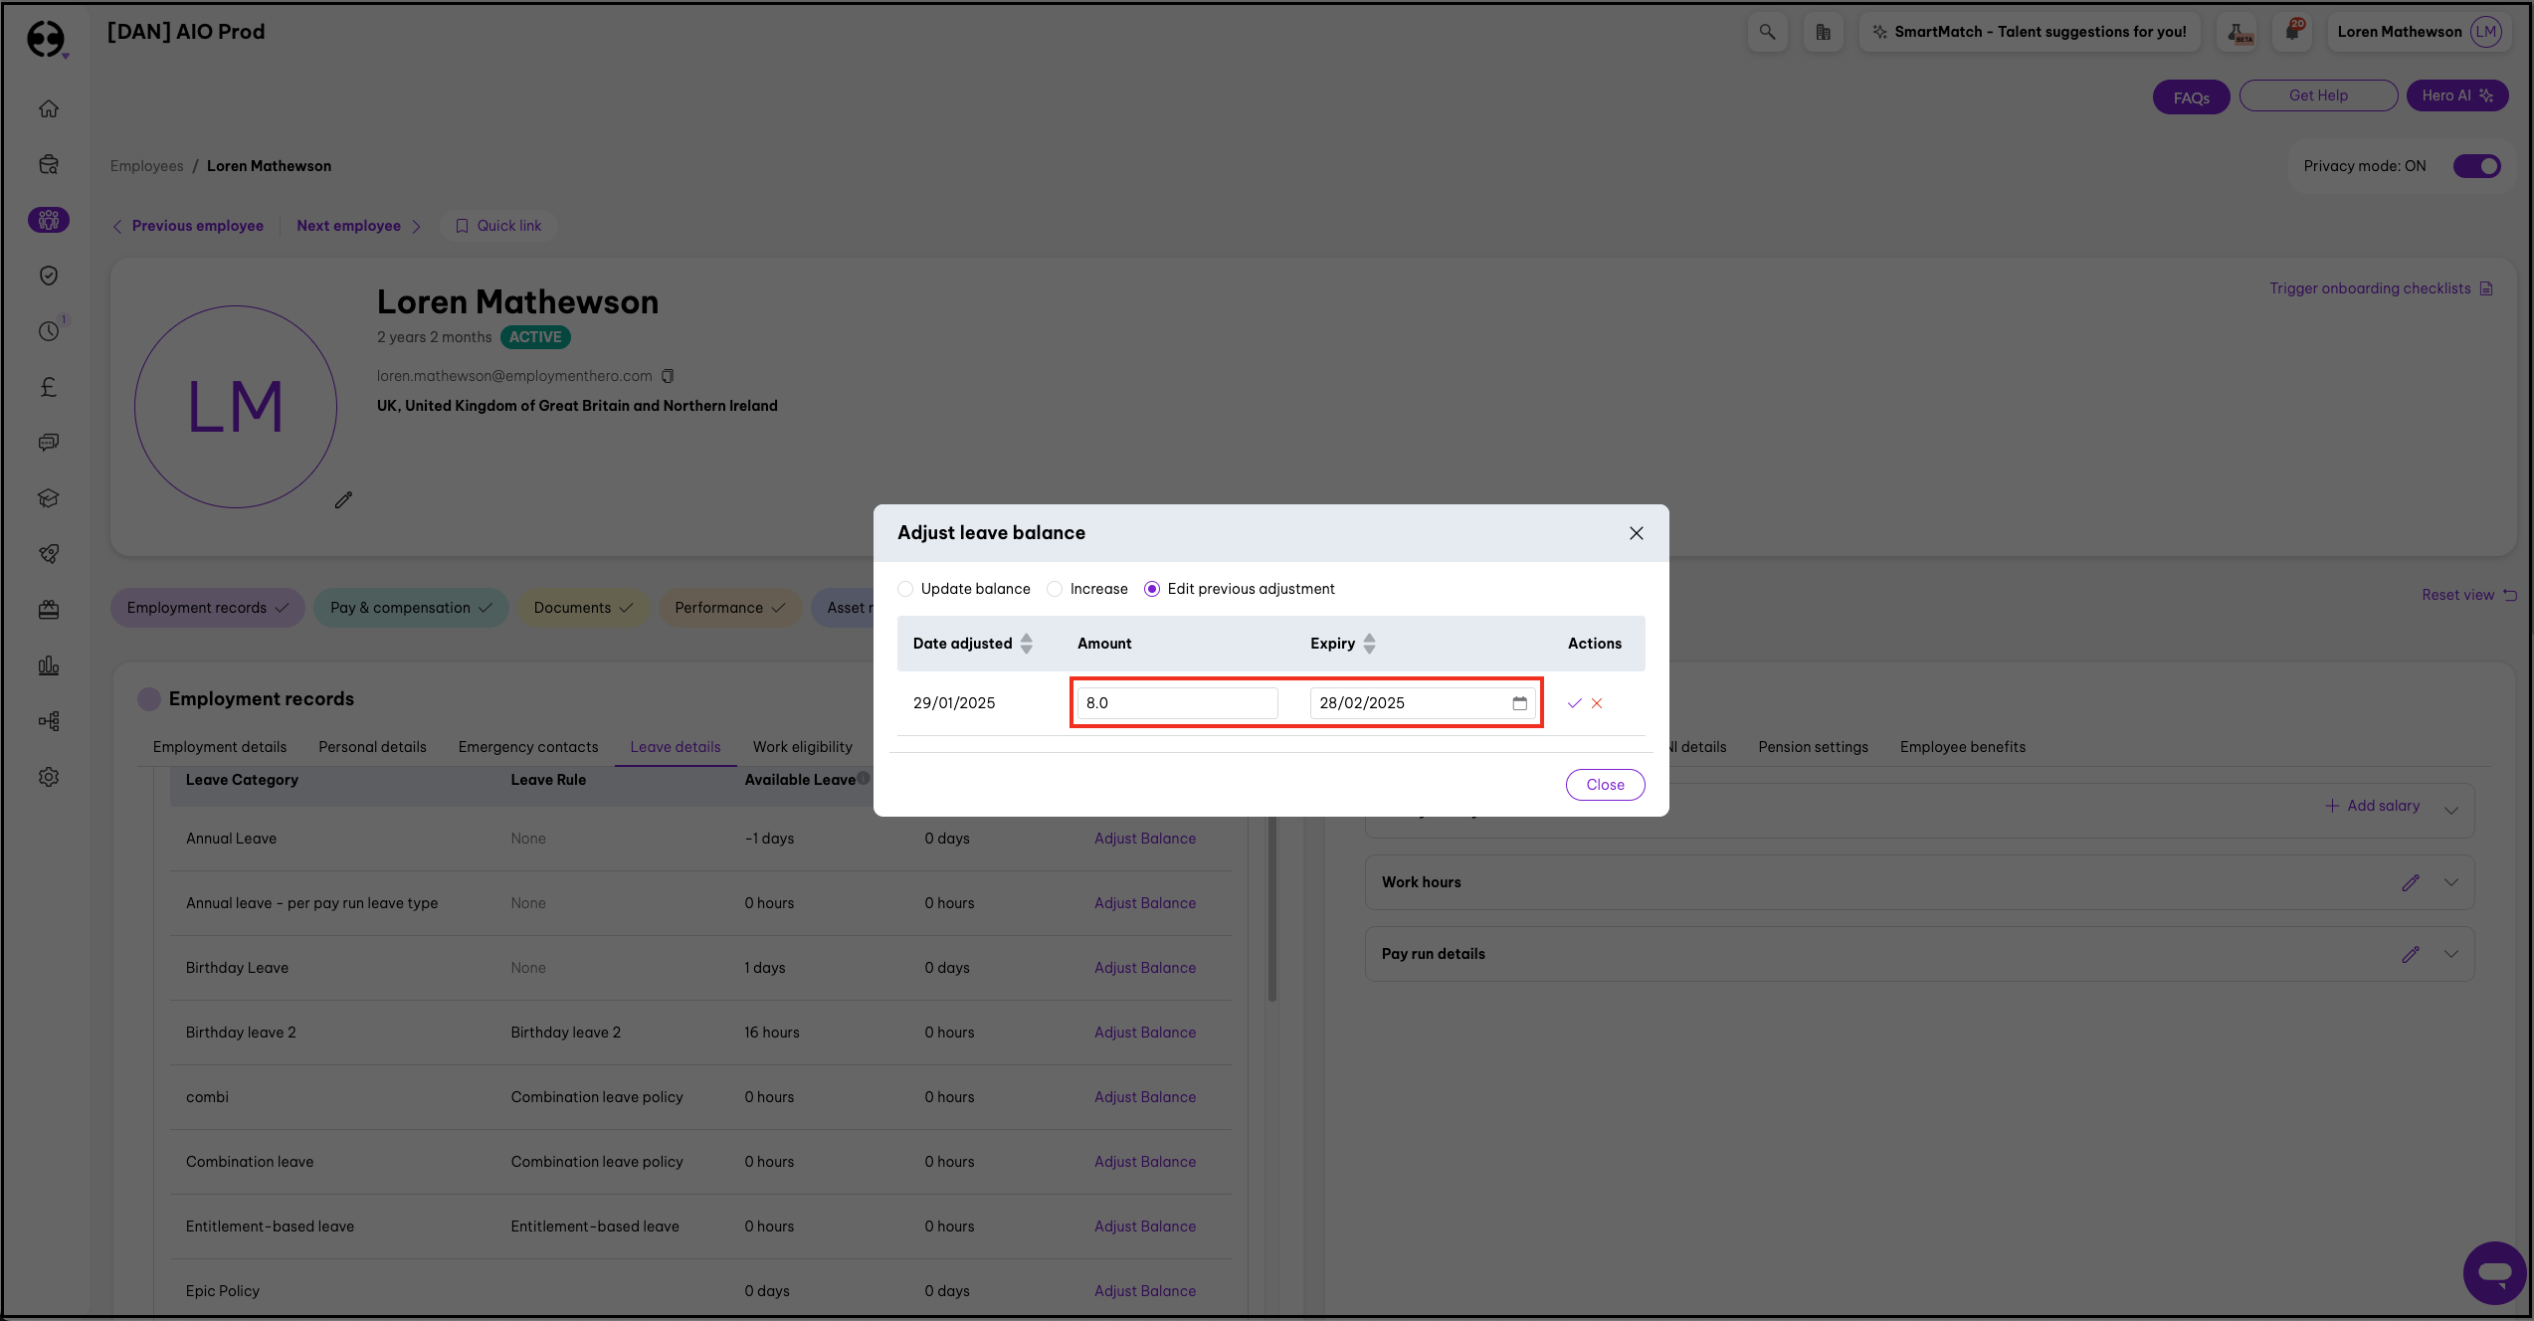Open the Pension settings tab
2534x1321 pixels.
click(x=1813, y=747)
